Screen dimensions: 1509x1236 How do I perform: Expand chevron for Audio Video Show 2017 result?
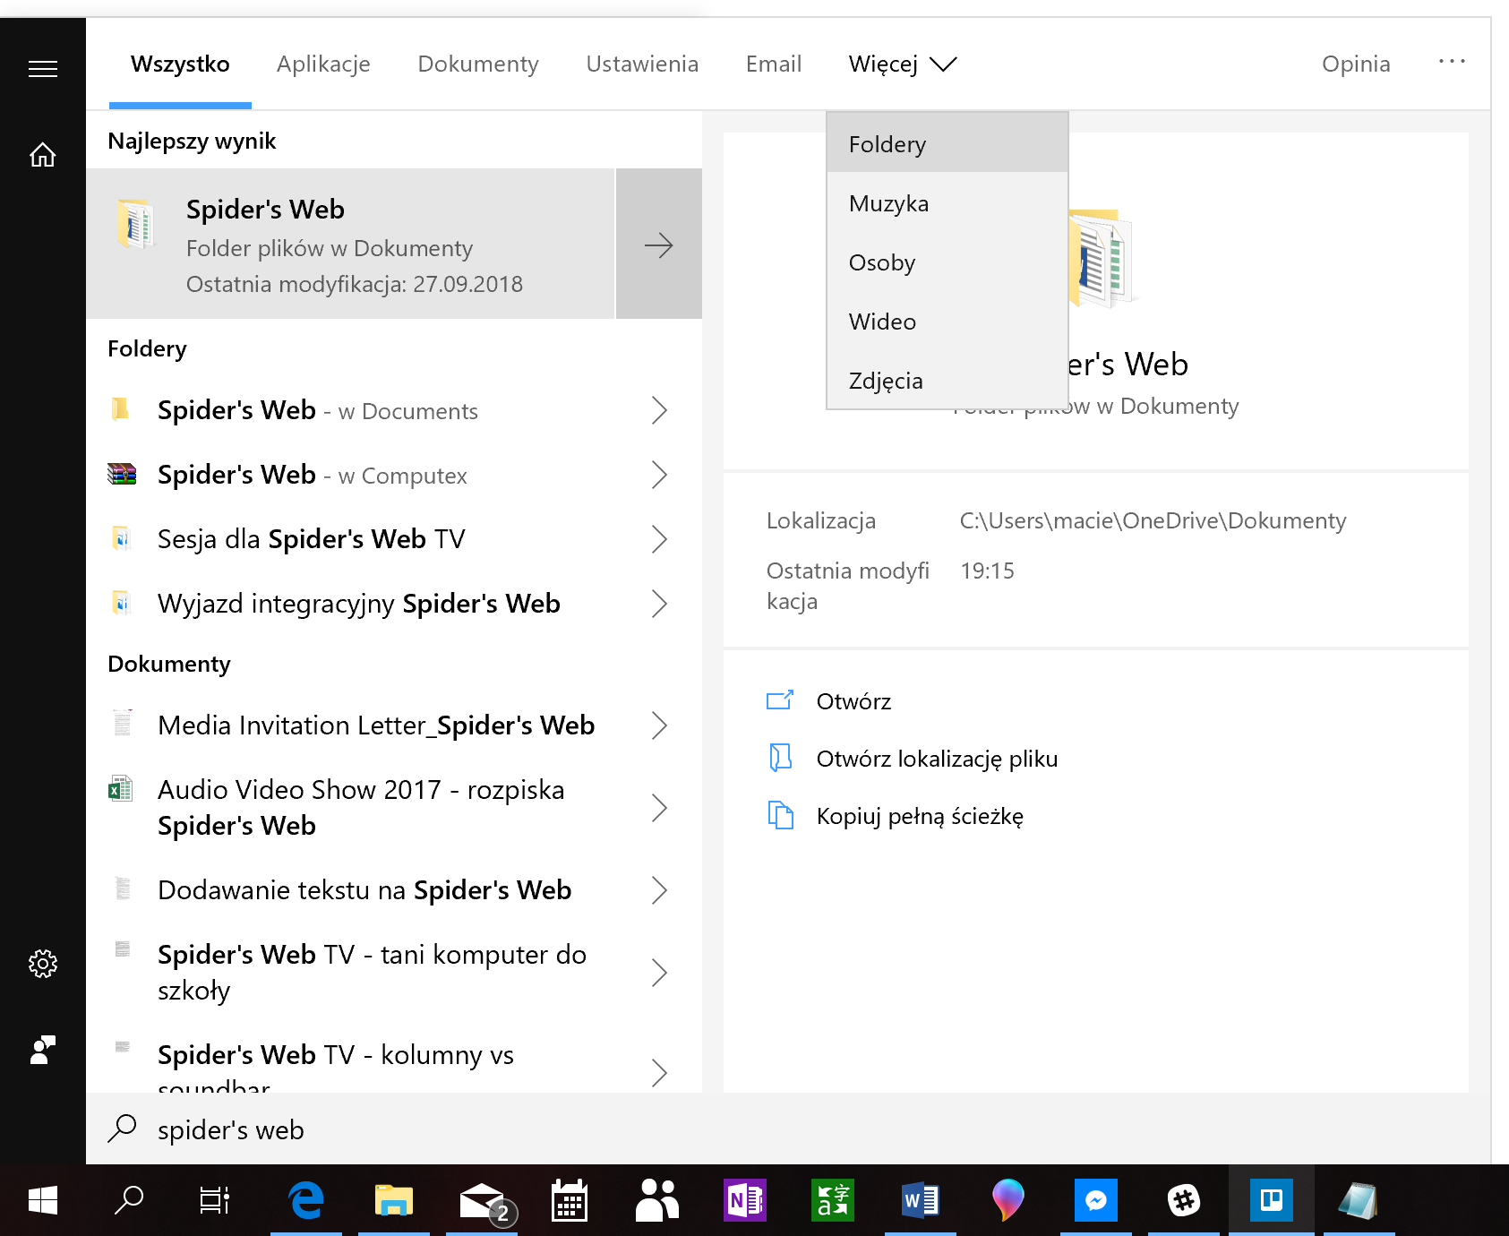pos(659,808)
